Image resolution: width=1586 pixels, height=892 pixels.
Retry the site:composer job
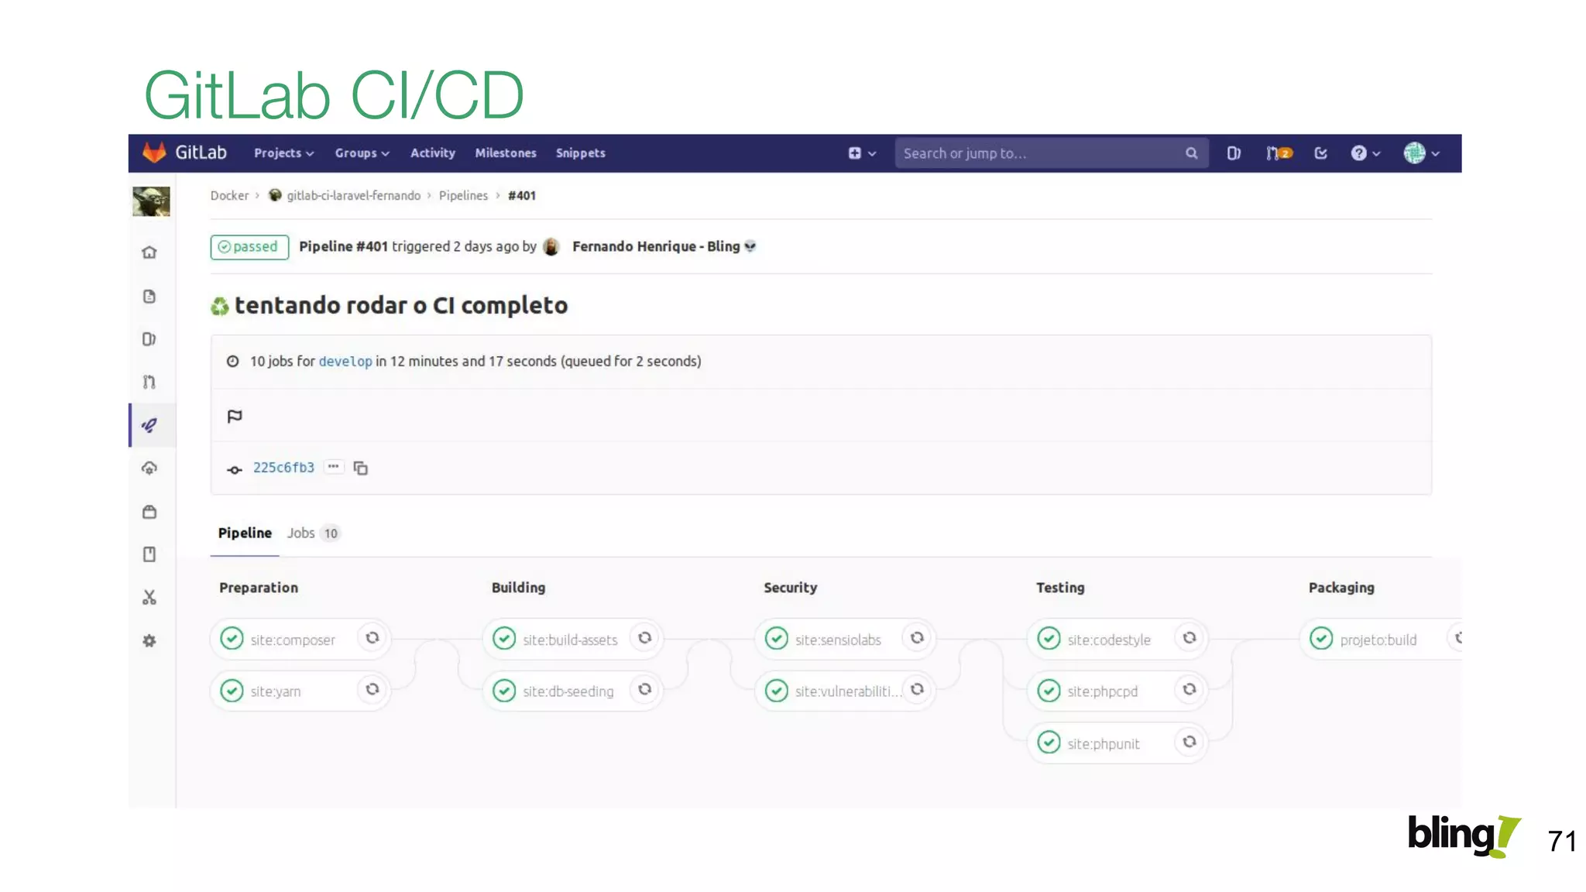click(372, 638)
